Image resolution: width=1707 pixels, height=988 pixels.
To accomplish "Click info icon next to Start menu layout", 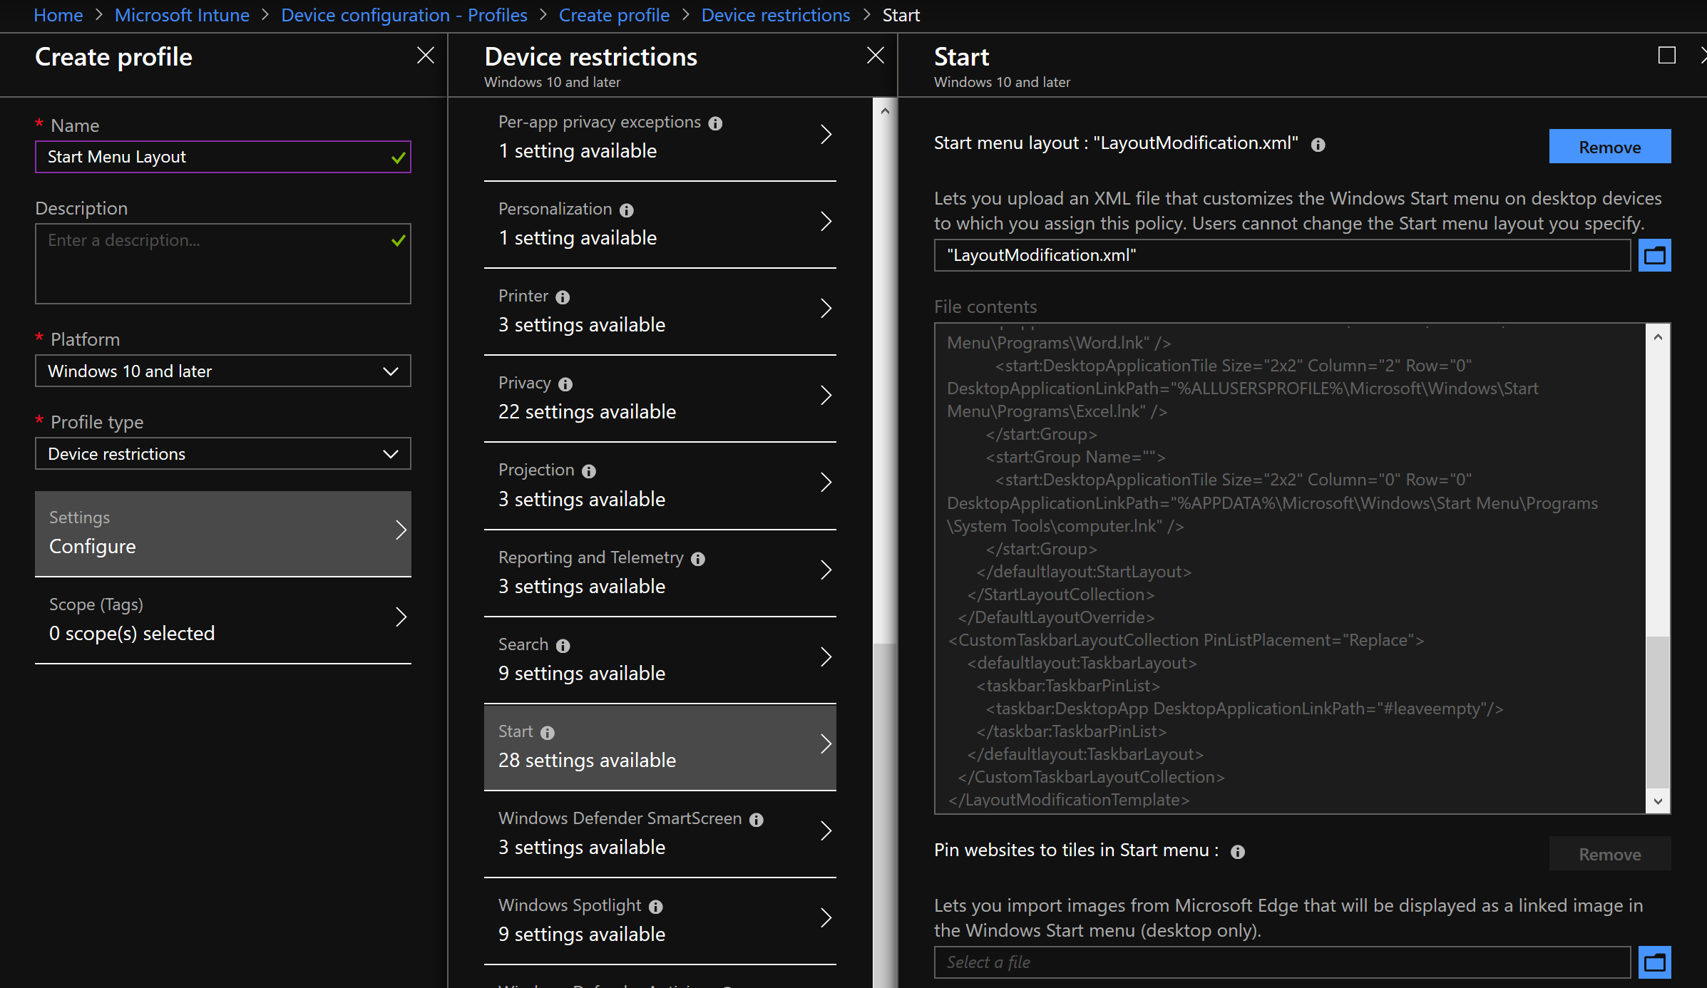I will [x=1318, y=145].
